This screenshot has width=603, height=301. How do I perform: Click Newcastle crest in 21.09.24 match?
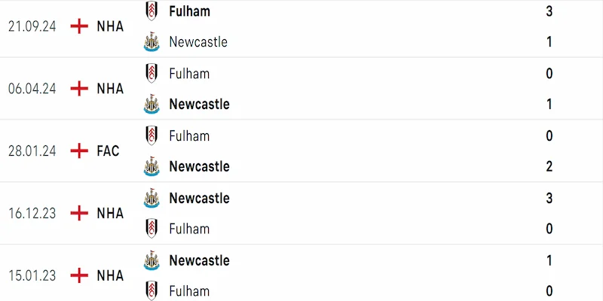click(152, 42)
